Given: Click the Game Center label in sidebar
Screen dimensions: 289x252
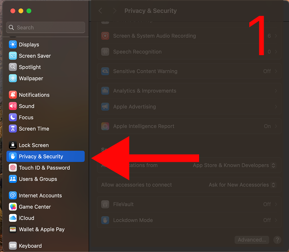Looking at the screenshot, I should 35,207.
